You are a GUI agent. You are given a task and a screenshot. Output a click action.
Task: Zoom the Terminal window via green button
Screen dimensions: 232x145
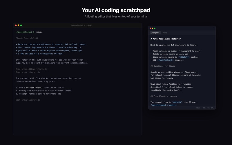pos(21,25)
